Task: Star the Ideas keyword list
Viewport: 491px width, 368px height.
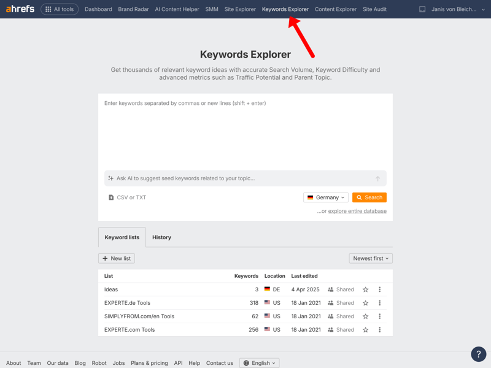Action: pos(365,289)
